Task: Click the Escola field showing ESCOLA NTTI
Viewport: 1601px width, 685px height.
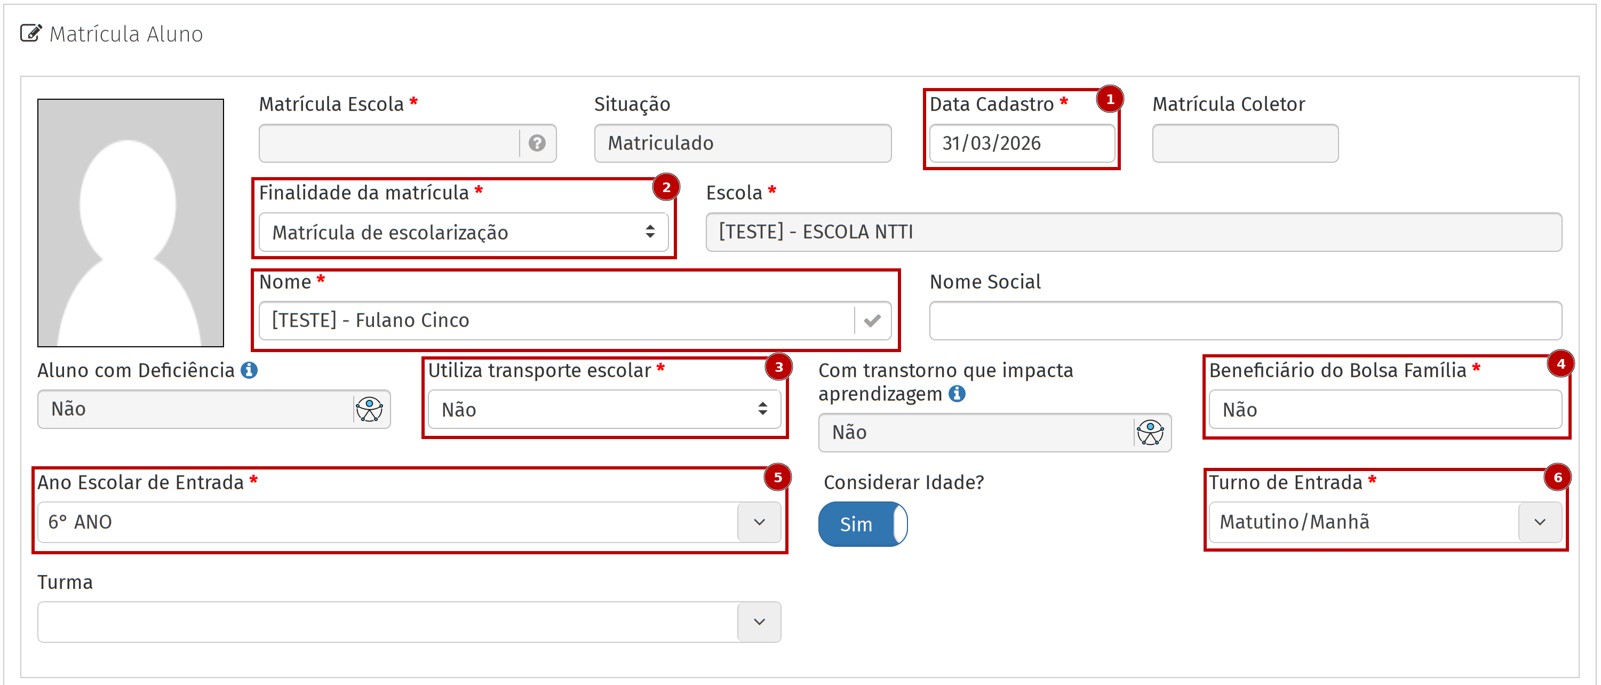Action: [1133, 232]
